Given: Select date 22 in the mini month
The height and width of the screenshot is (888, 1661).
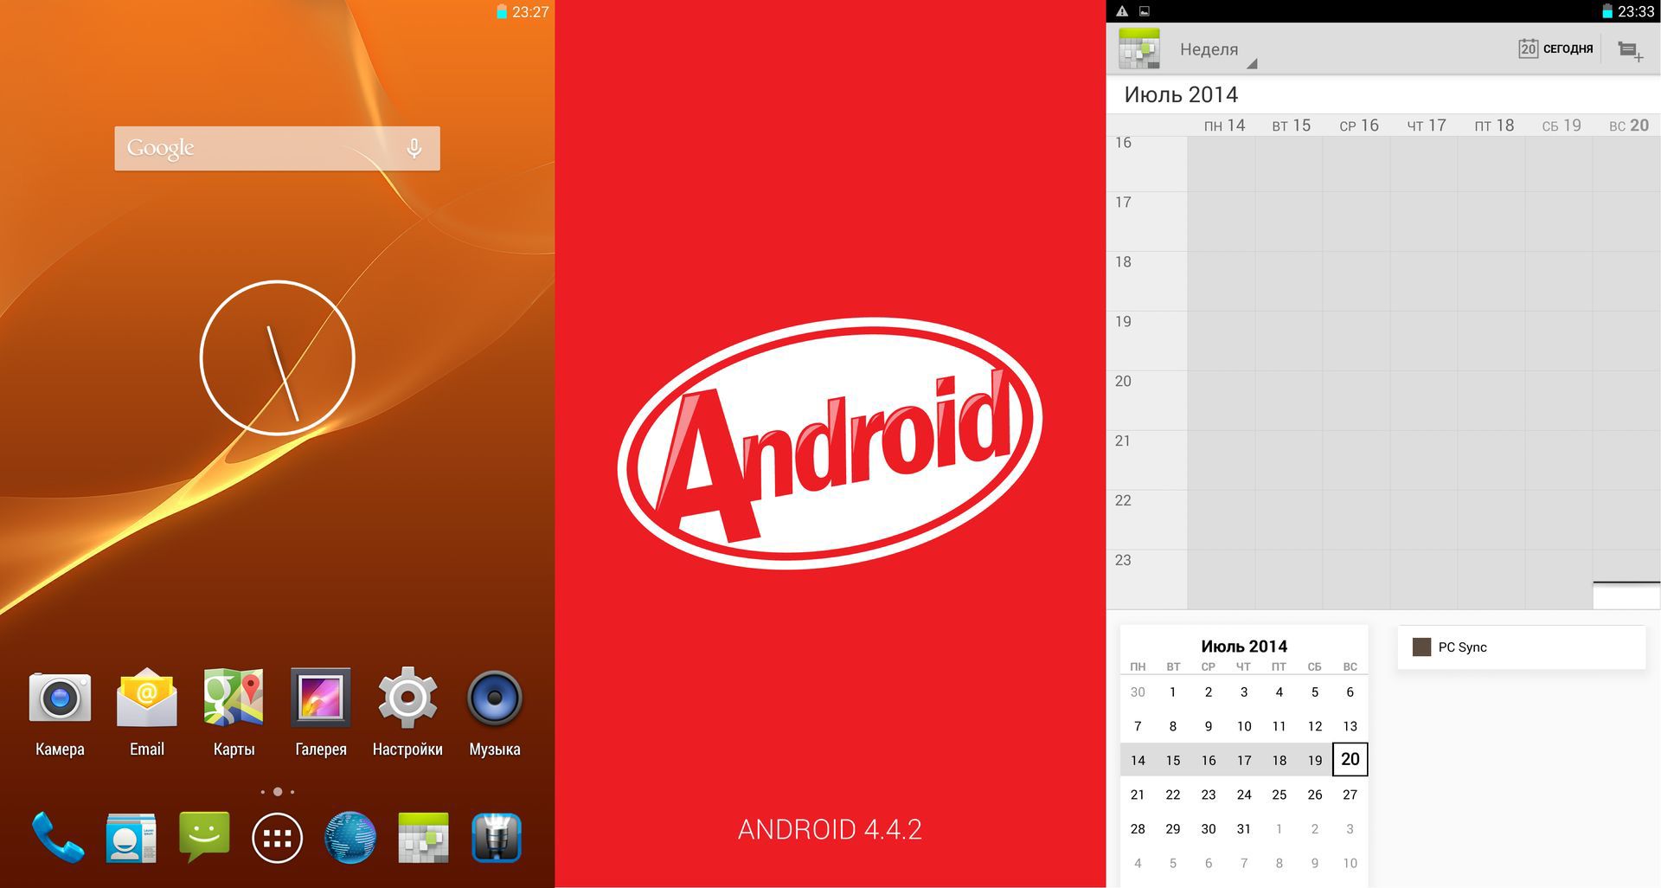Looking at the screenshot, I should click(1173, 795).
